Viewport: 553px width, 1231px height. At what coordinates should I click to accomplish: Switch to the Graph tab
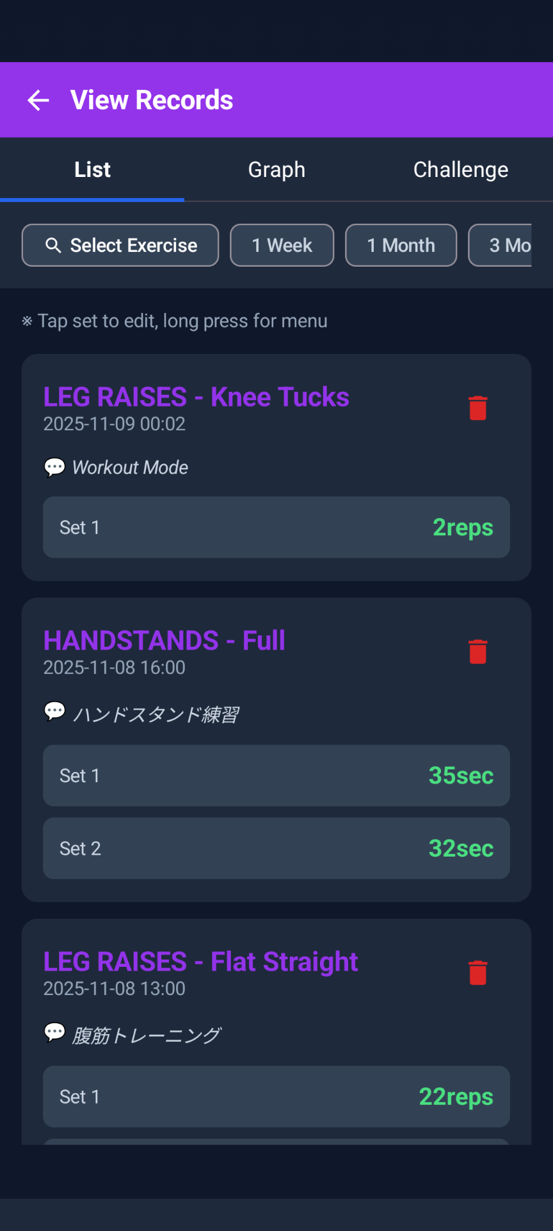click(x=276, y=170)
